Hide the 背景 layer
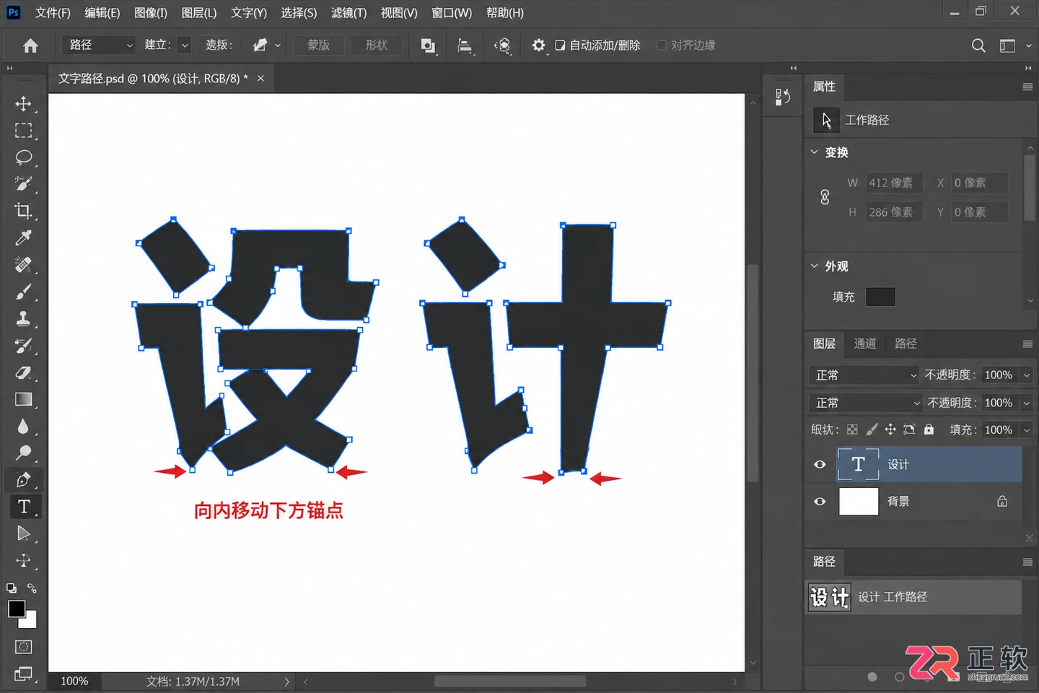 (x=820, y=501)
